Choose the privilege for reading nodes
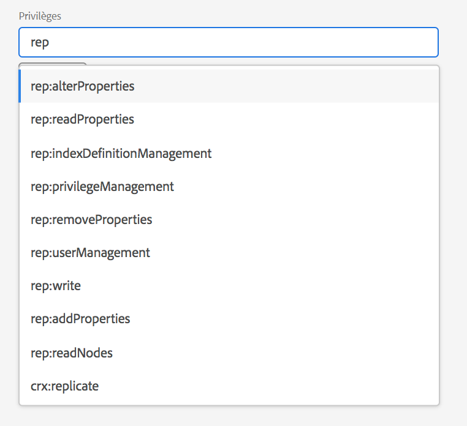This screenshot has height=426, width=467. pos(72,353)
